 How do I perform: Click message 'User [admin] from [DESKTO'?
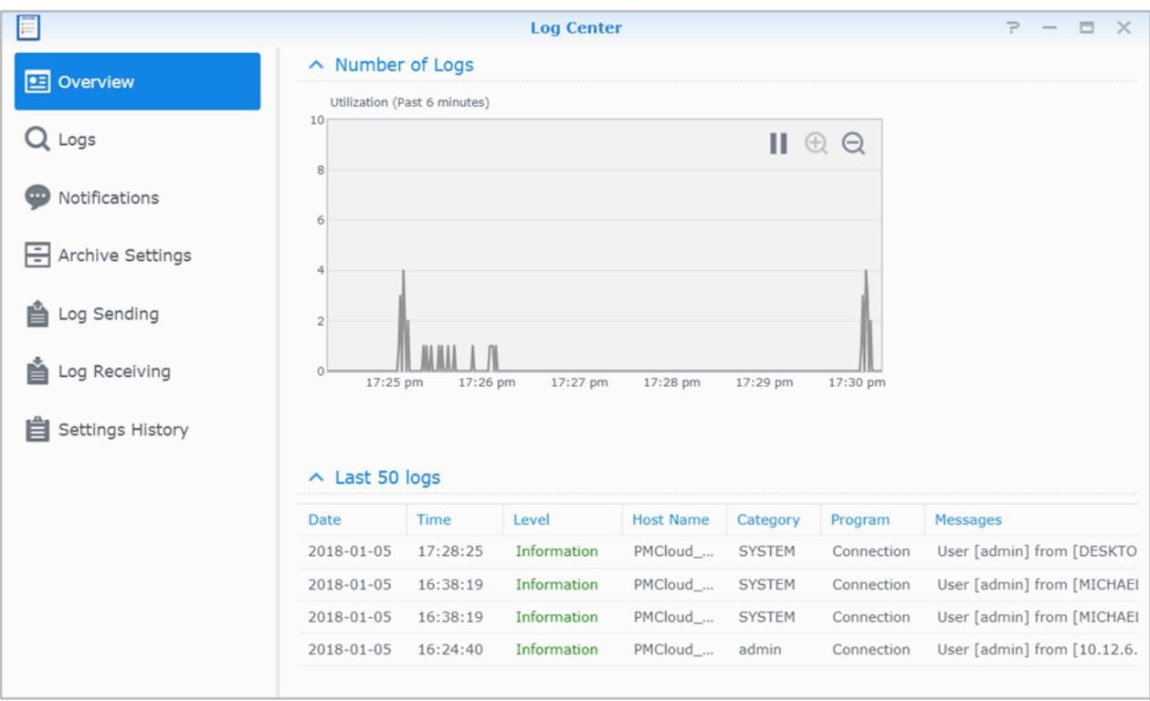(1037, 551)
